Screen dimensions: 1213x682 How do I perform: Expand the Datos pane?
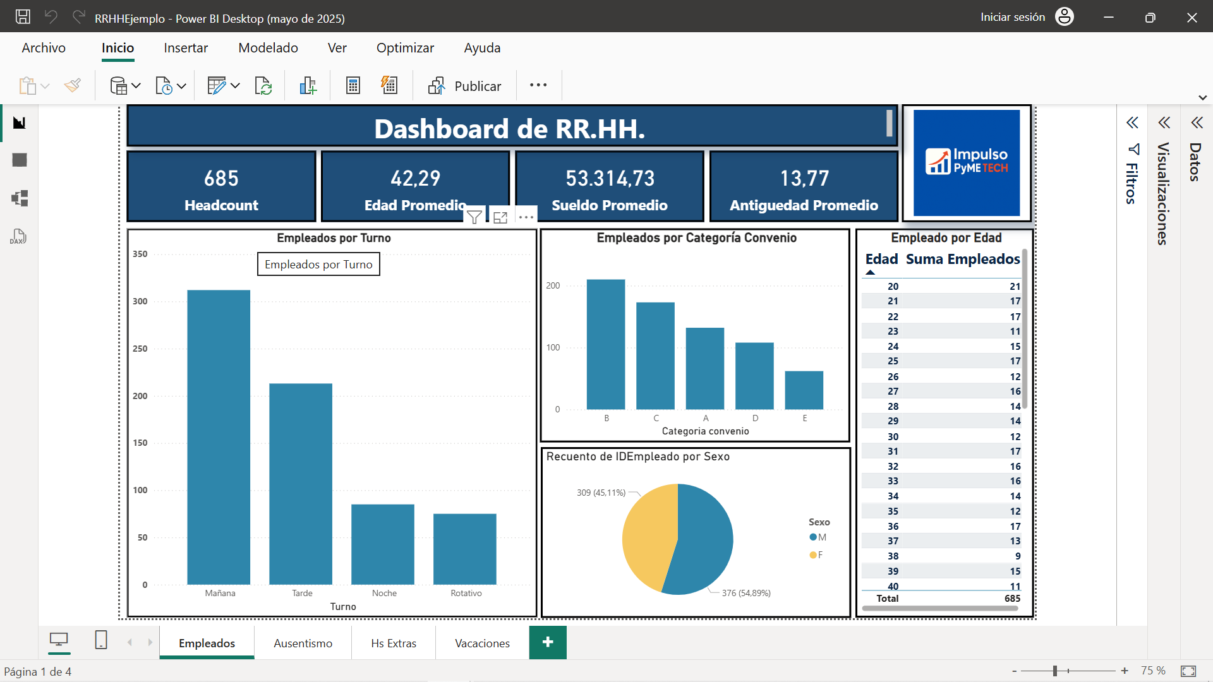click(x=1197, y=123)
